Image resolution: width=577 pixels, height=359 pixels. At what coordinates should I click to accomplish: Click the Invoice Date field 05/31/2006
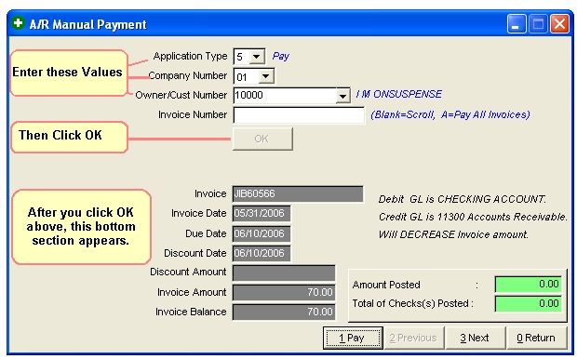pos(262,213)
